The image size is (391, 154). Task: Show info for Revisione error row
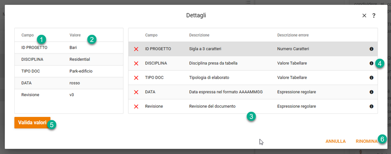pos(371,107)
